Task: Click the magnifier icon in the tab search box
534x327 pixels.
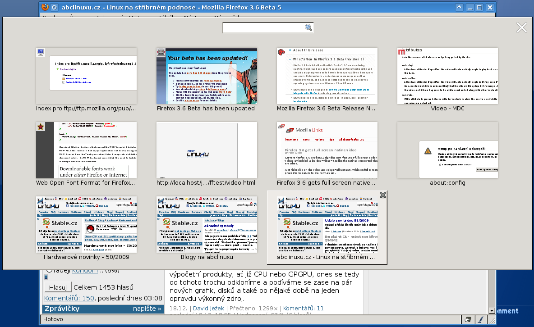Action: [308, 27]
